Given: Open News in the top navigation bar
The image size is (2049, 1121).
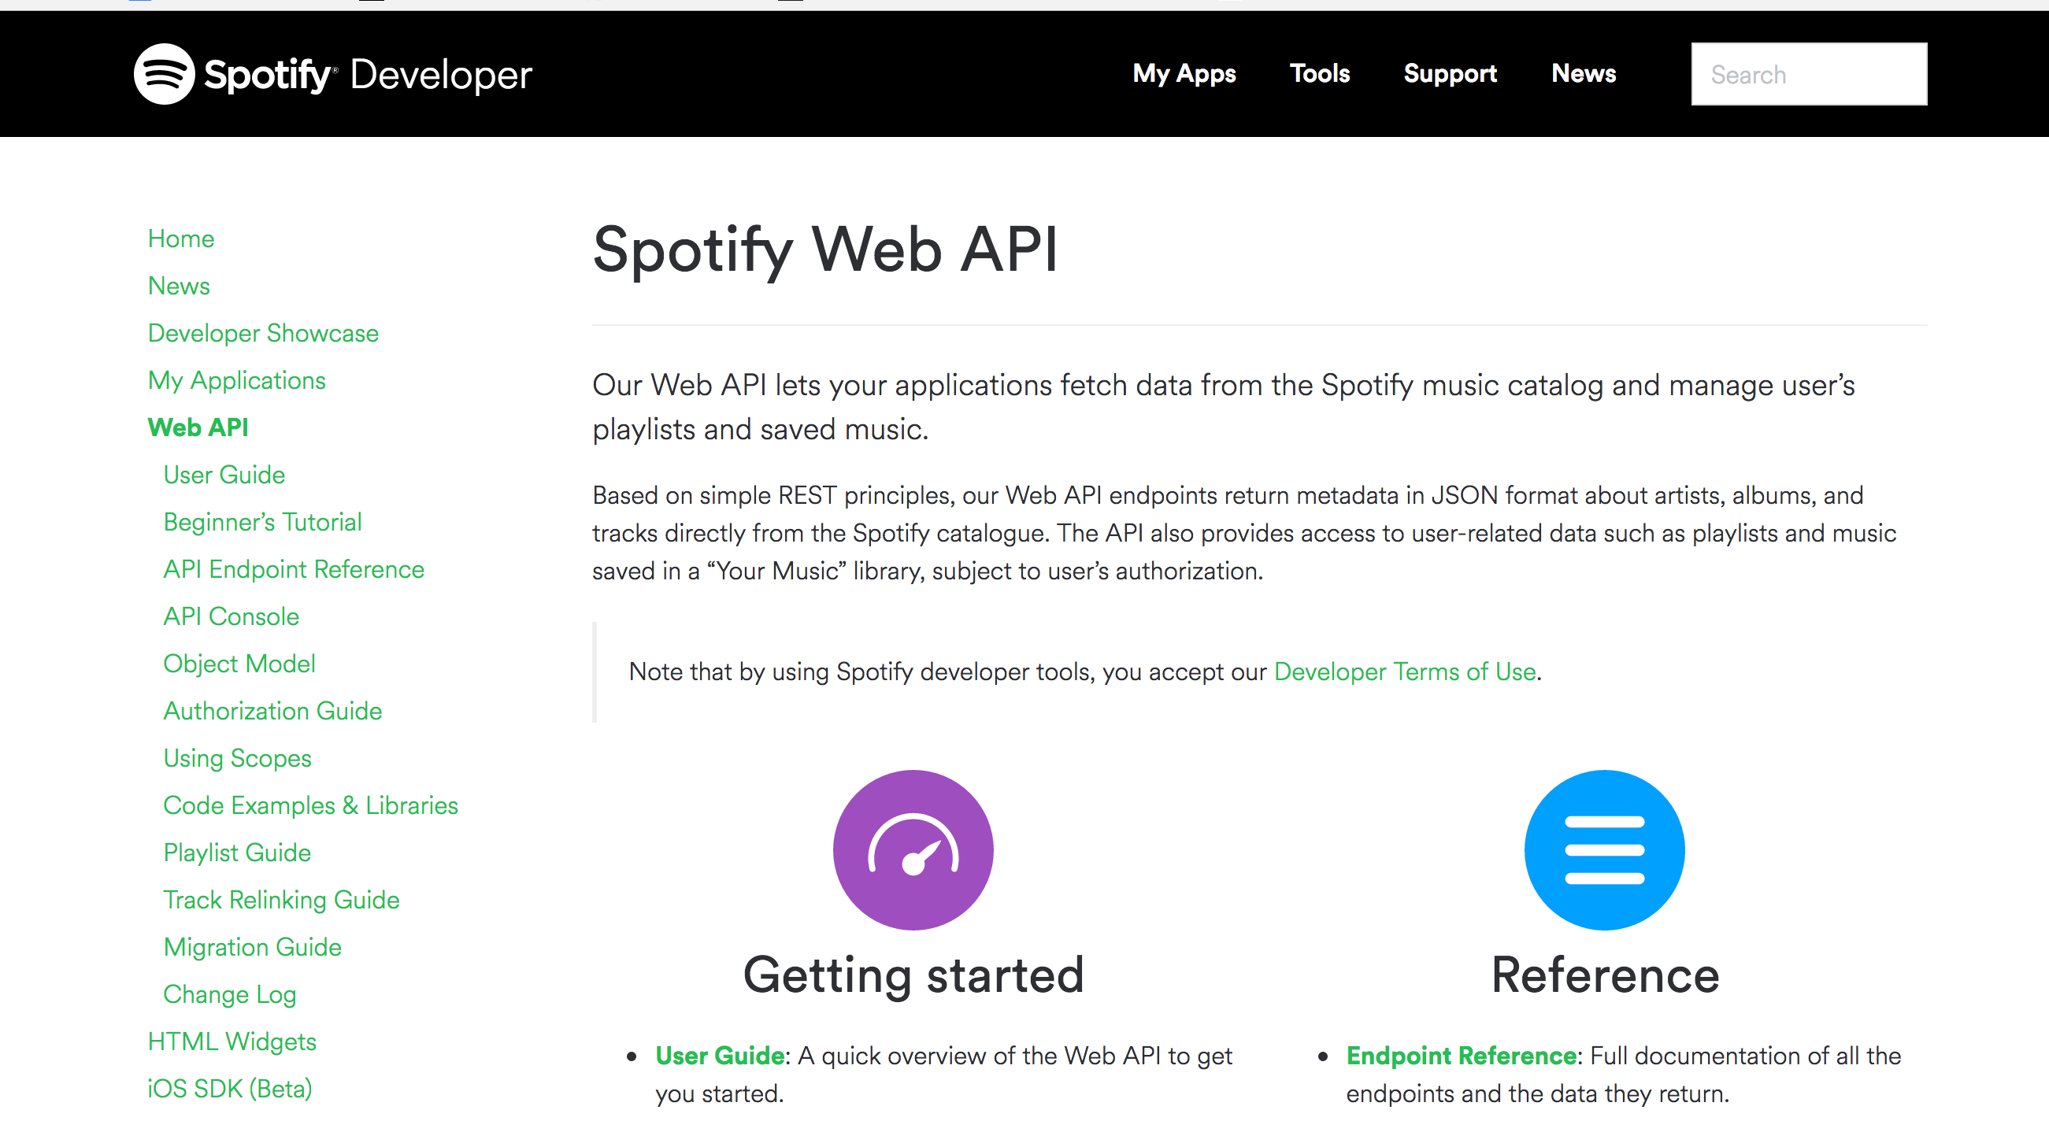Looking at the screenshot, I should (x=1584, y=73).
